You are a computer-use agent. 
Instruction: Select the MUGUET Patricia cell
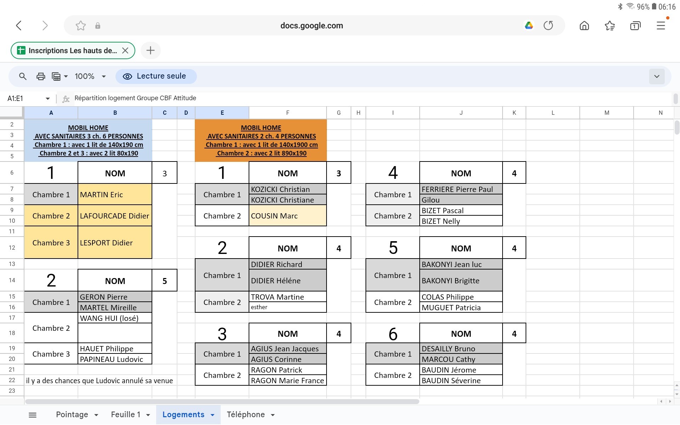tap(461, 307)
